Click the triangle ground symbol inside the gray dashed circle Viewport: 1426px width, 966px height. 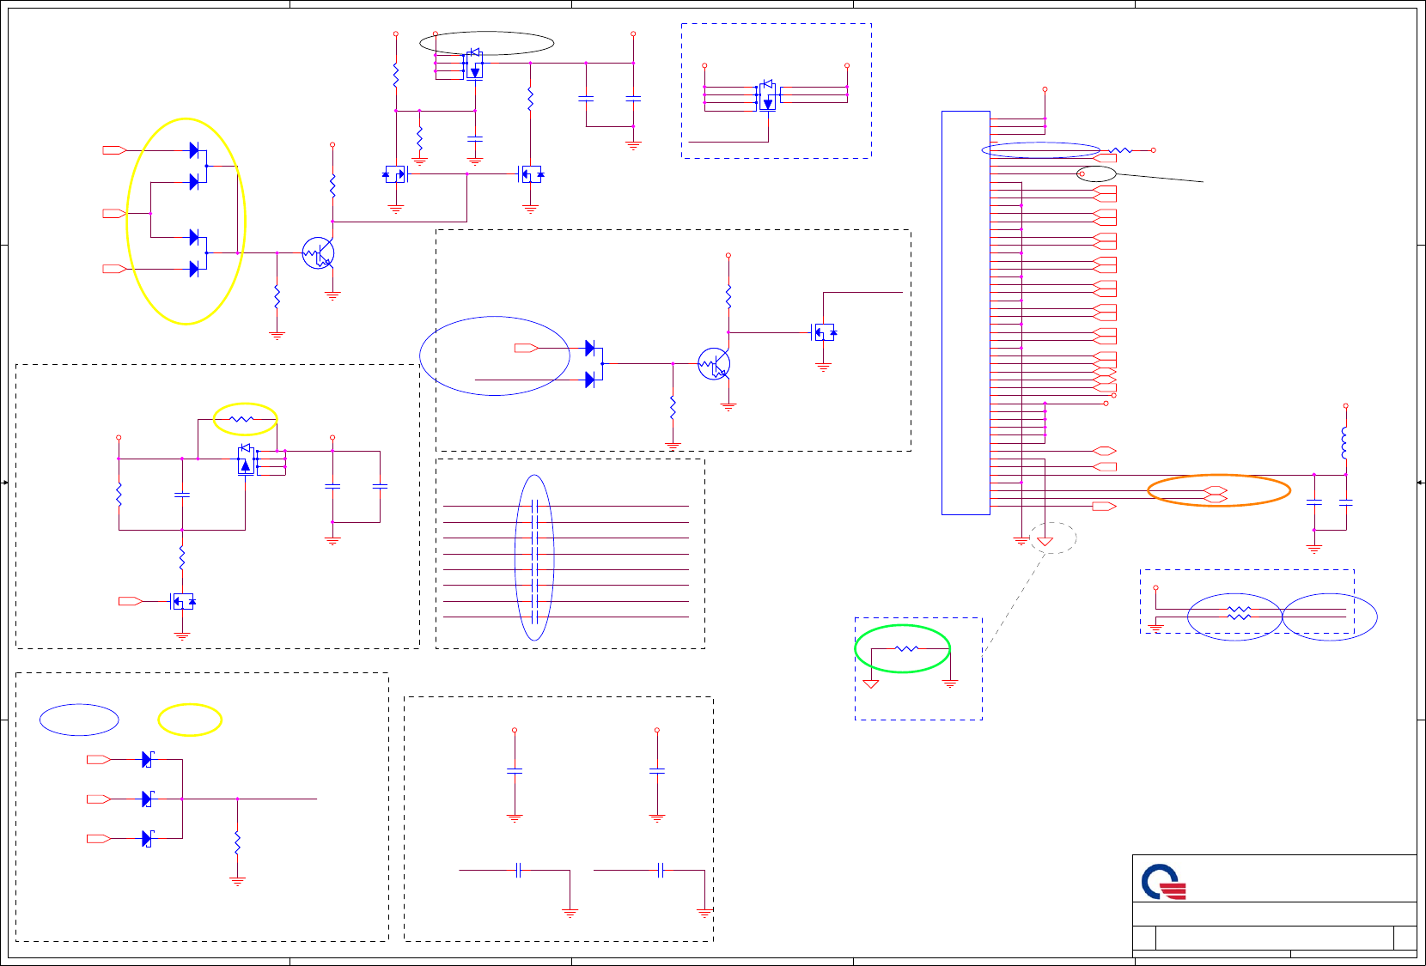coord(1045,541)
